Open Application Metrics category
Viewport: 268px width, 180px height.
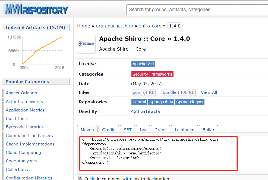click(x=25, y=110)
